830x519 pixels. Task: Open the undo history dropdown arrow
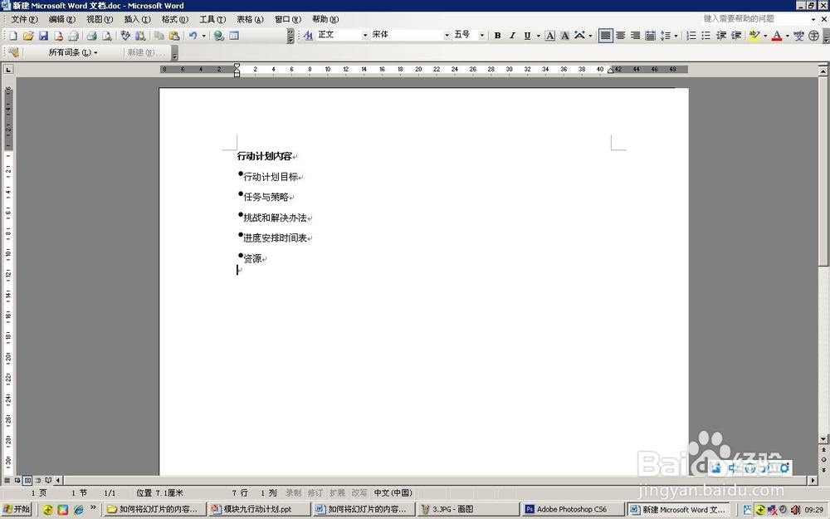203,36
